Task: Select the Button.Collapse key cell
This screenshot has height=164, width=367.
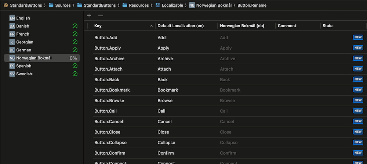Action: (x=110, y=143)
